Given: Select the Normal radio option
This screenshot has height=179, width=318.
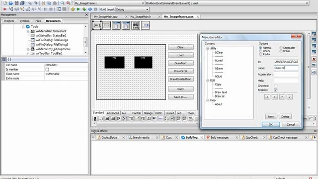Looking at the screenshot, I should (x=260, y=48).
